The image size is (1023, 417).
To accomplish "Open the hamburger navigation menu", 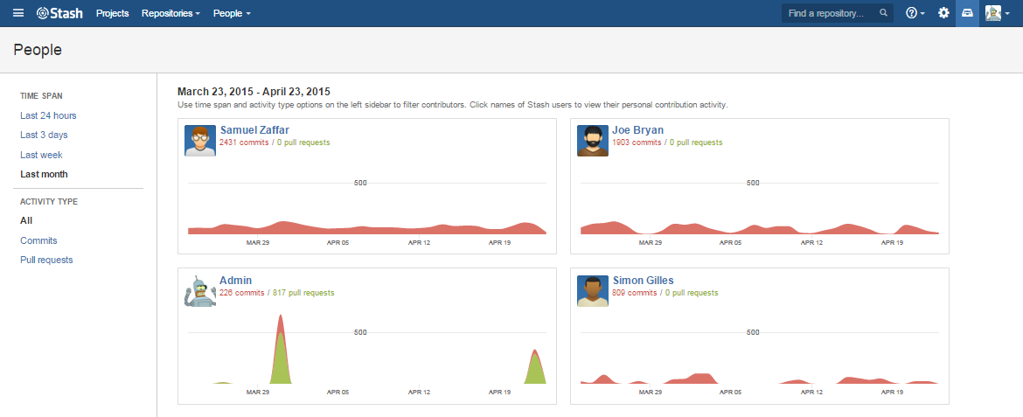I will pyautogui.click(x=18, y=13).
